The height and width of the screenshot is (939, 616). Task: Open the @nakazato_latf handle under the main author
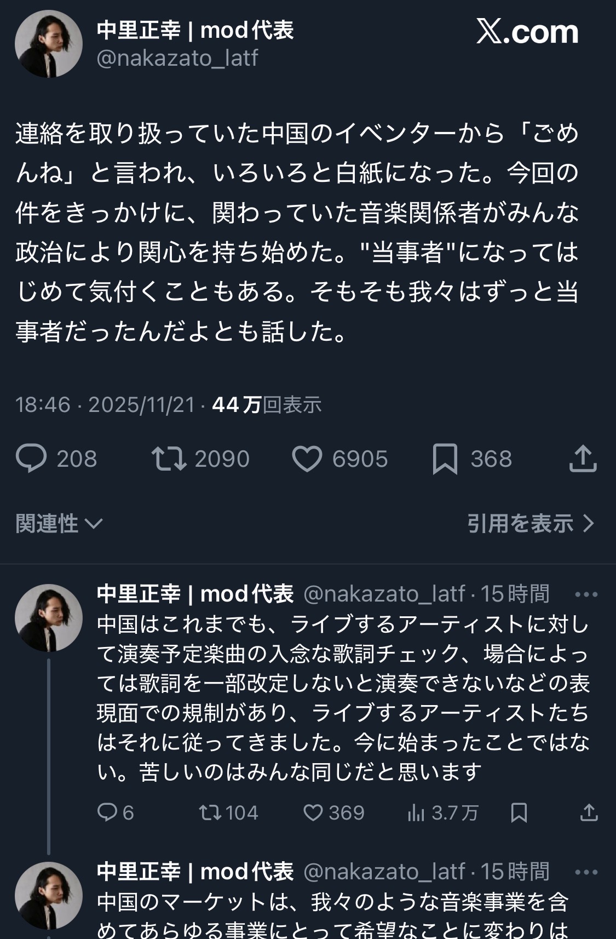[177, 58]
